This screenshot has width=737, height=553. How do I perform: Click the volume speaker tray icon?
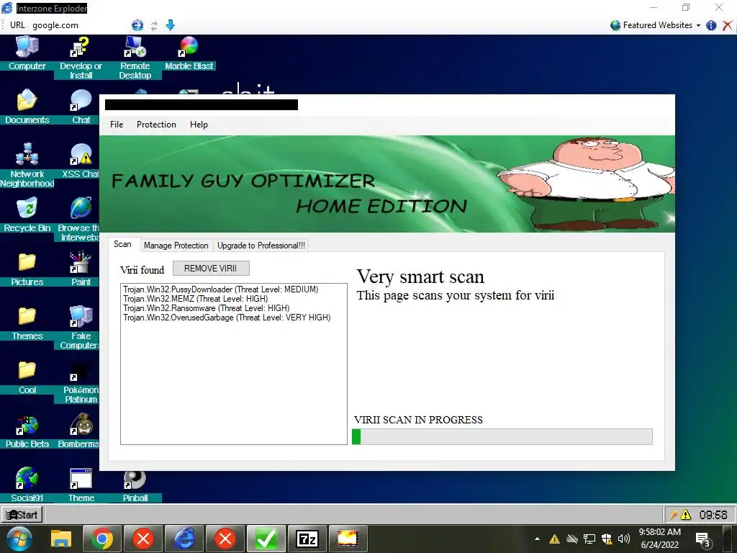(x=624, y=539)
